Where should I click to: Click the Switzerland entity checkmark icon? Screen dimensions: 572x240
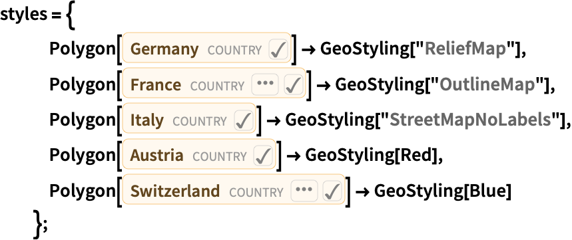pyautogui.click(x=332, y=191)
